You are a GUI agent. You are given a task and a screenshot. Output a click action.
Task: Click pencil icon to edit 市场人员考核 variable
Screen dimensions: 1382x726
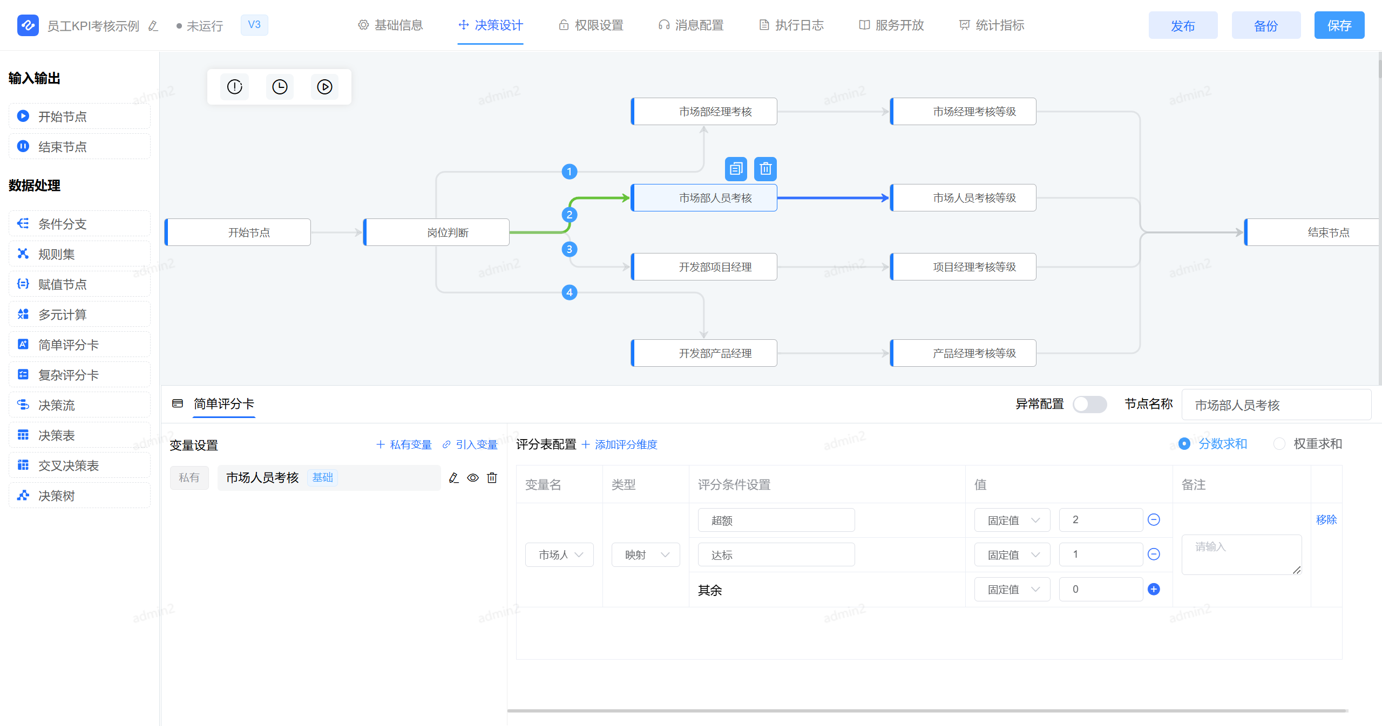(x=453, y=478)
